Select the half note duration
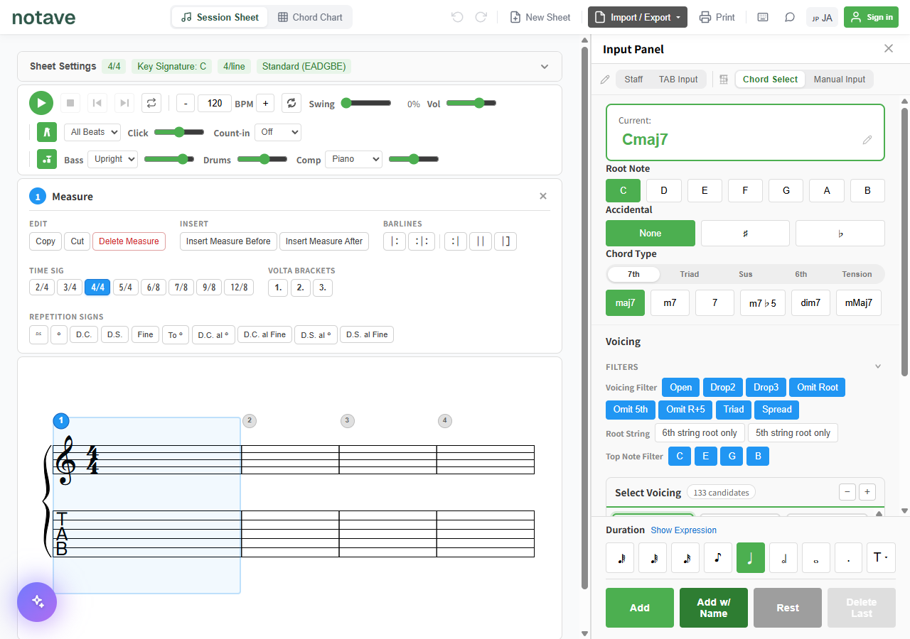Screen dimensions: 910x639 [783, 557]
